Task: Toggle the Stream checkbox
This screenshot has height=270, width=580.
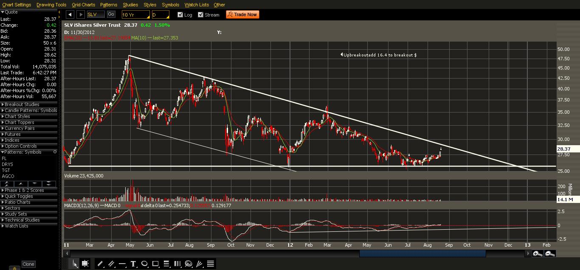Action: click(x=201, y=15)
